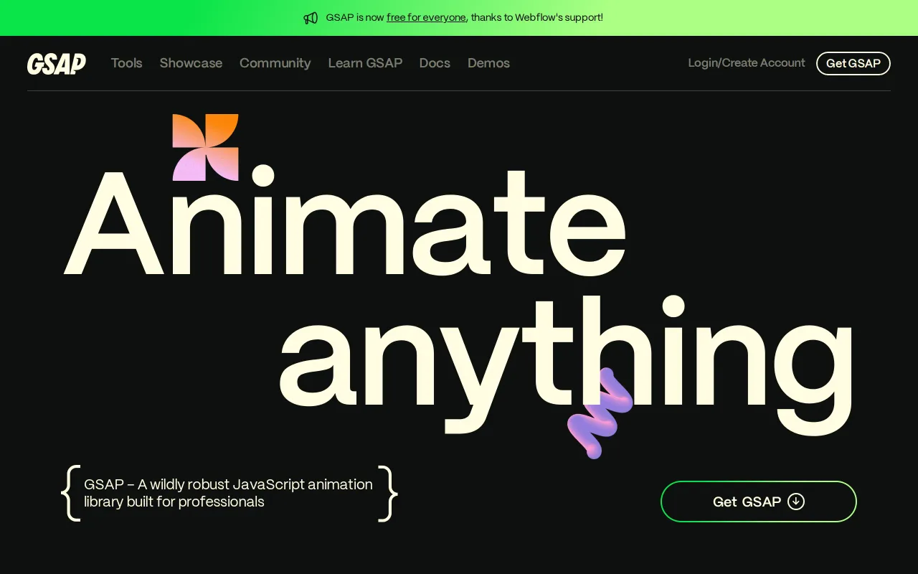Screen dimensions: 918x574
Task: Follow the 'free for everyone' link
Action: pos(426,17)
